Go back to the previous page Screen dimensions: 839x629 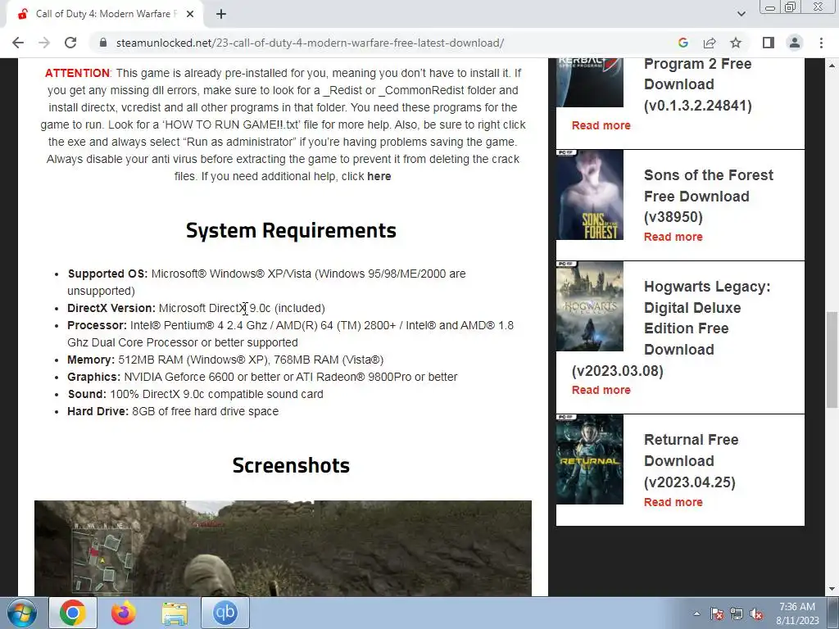[x=18, y=43]
